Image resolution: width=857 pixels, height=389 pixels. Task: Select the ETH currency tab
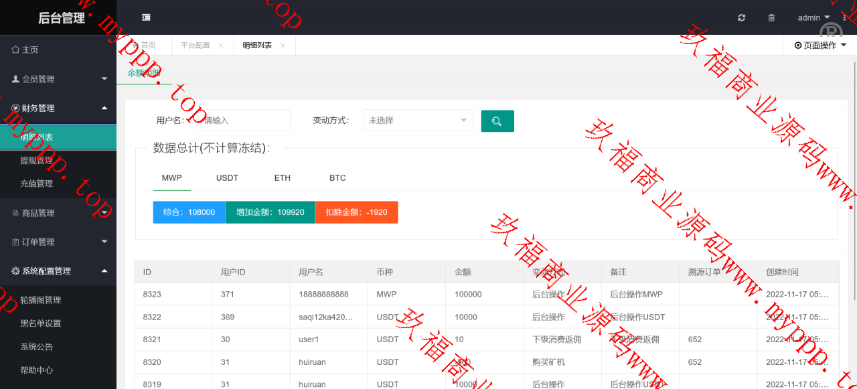tap(282, 178)
